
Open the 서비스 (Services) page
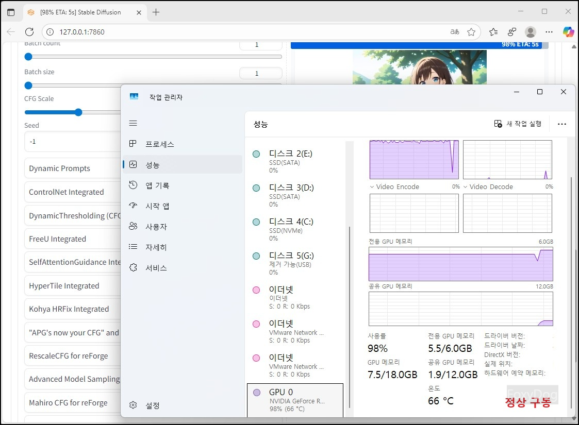[x=183, y=267]
